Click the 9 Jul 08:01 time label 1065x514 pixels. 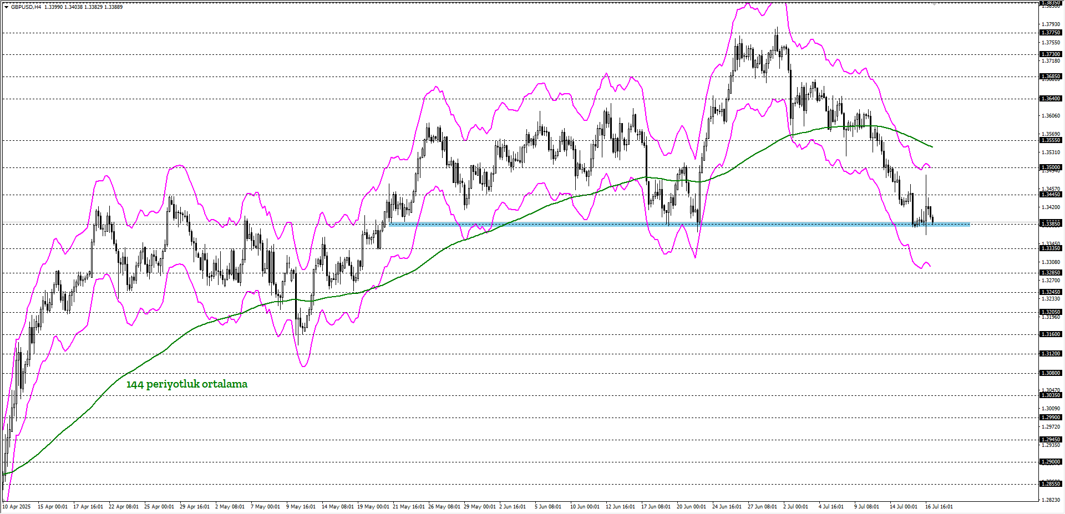tap(866, 507)
